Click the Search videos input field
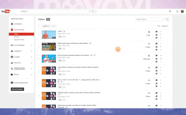The height and width of the screenshot is (115, 186). point(149,19)
